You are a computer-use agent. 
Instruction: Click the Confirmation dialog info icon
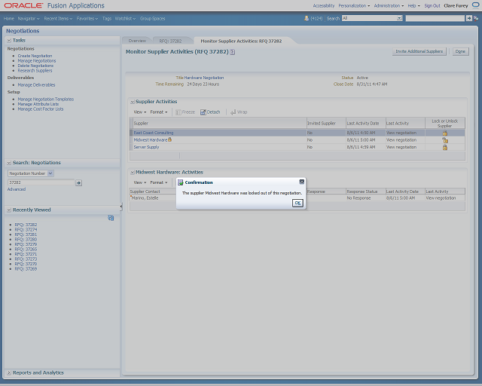[181, 182]
